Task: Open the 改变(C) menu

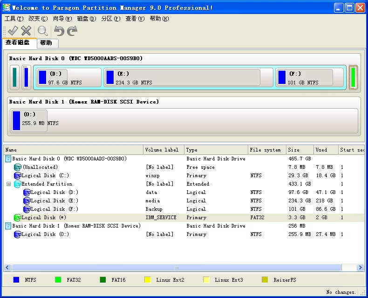Action: 38,19
